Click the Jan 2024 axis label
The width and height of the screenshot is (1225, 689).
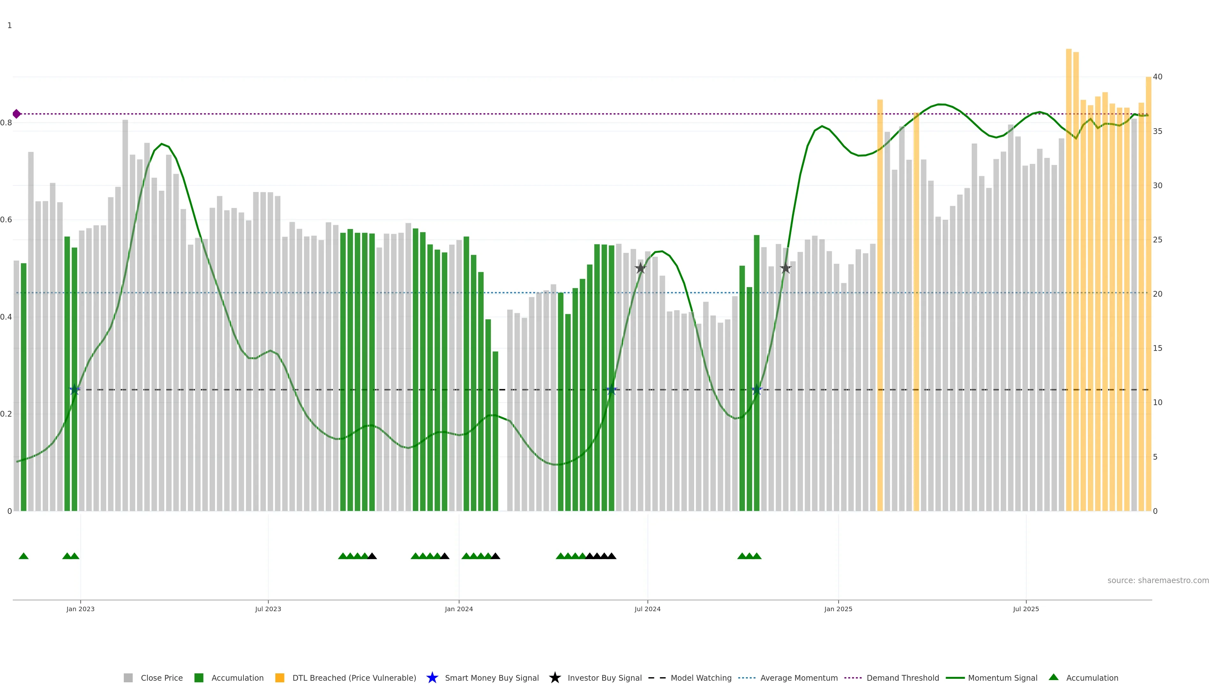[x=458, y=609]
